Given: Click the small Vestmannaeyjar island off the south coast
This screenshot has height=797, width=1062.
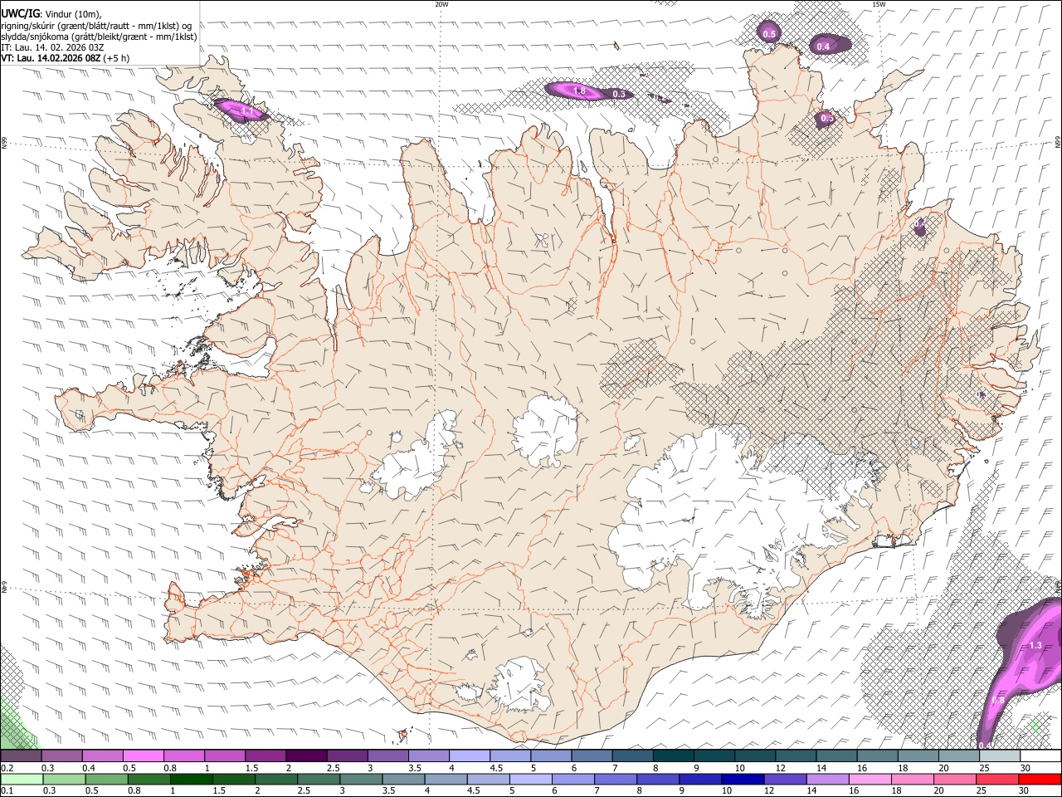Looking at the screenshot, I should pos(404,735).
